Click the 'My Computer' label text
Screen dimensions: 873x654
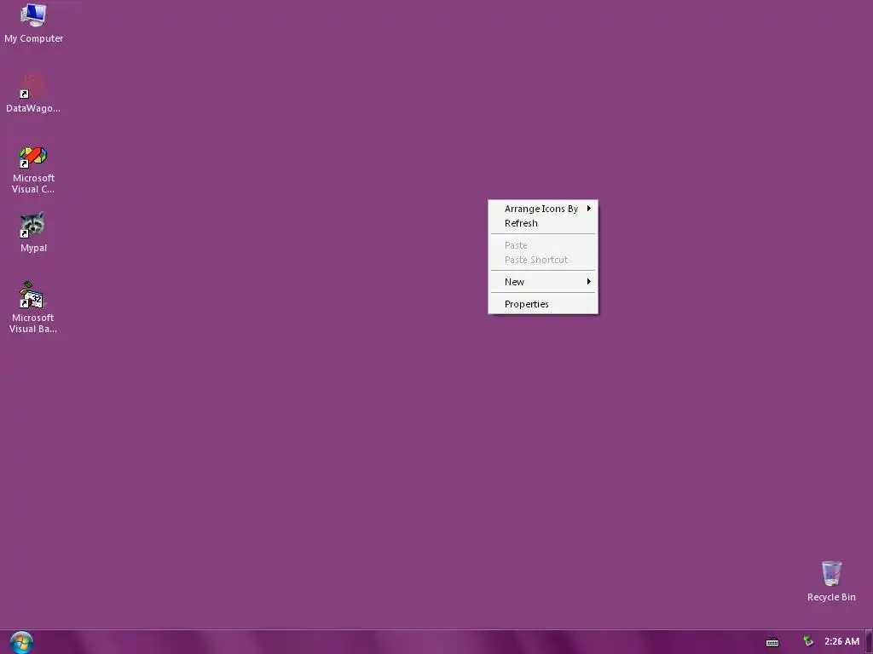33,38
